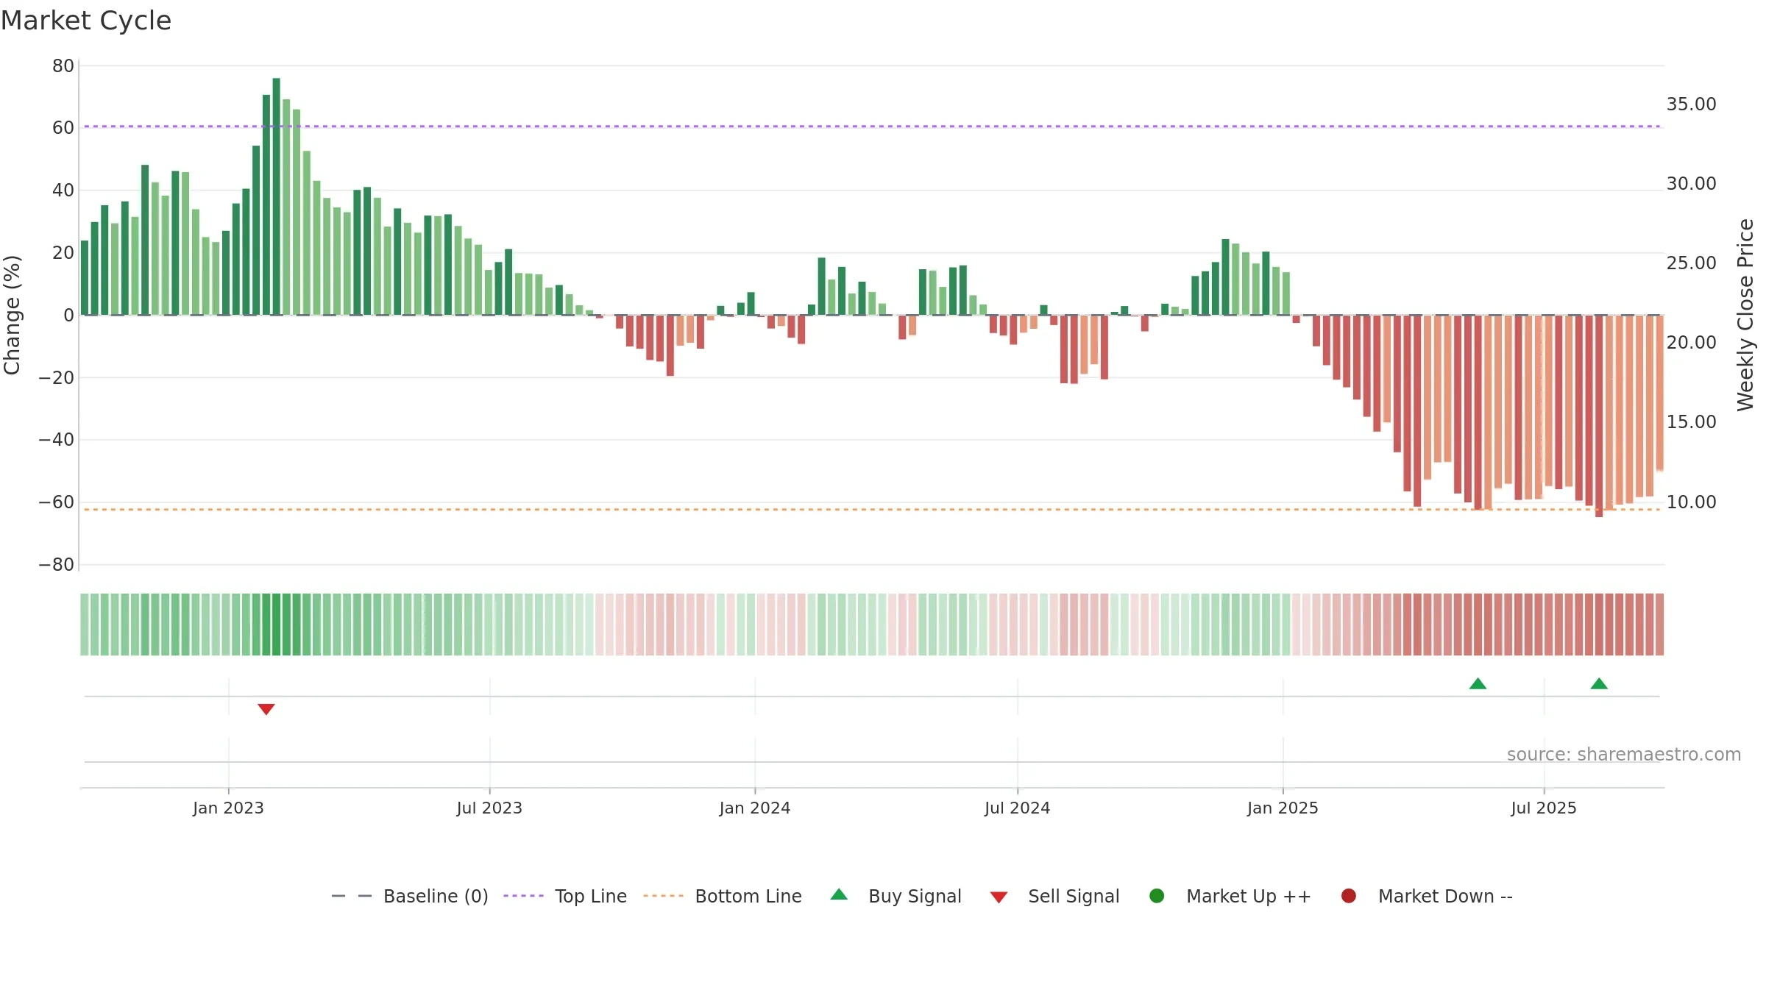1766x993 pixels.
Task: Click the last red cell in the heatmap strip
Action: pyautogui.click(x=1659, y=624)
